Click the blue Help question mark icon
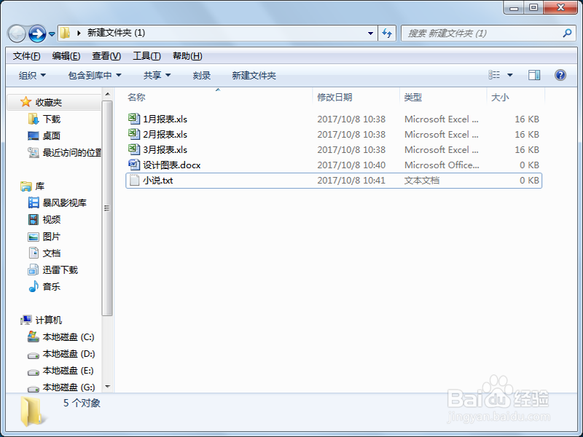 560,75
